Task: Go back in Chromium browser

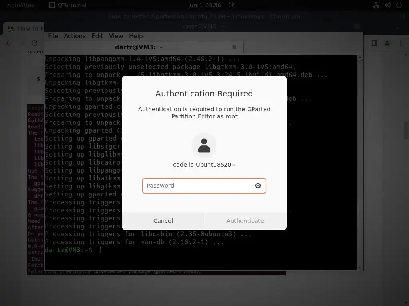Action: click(9, 43)
